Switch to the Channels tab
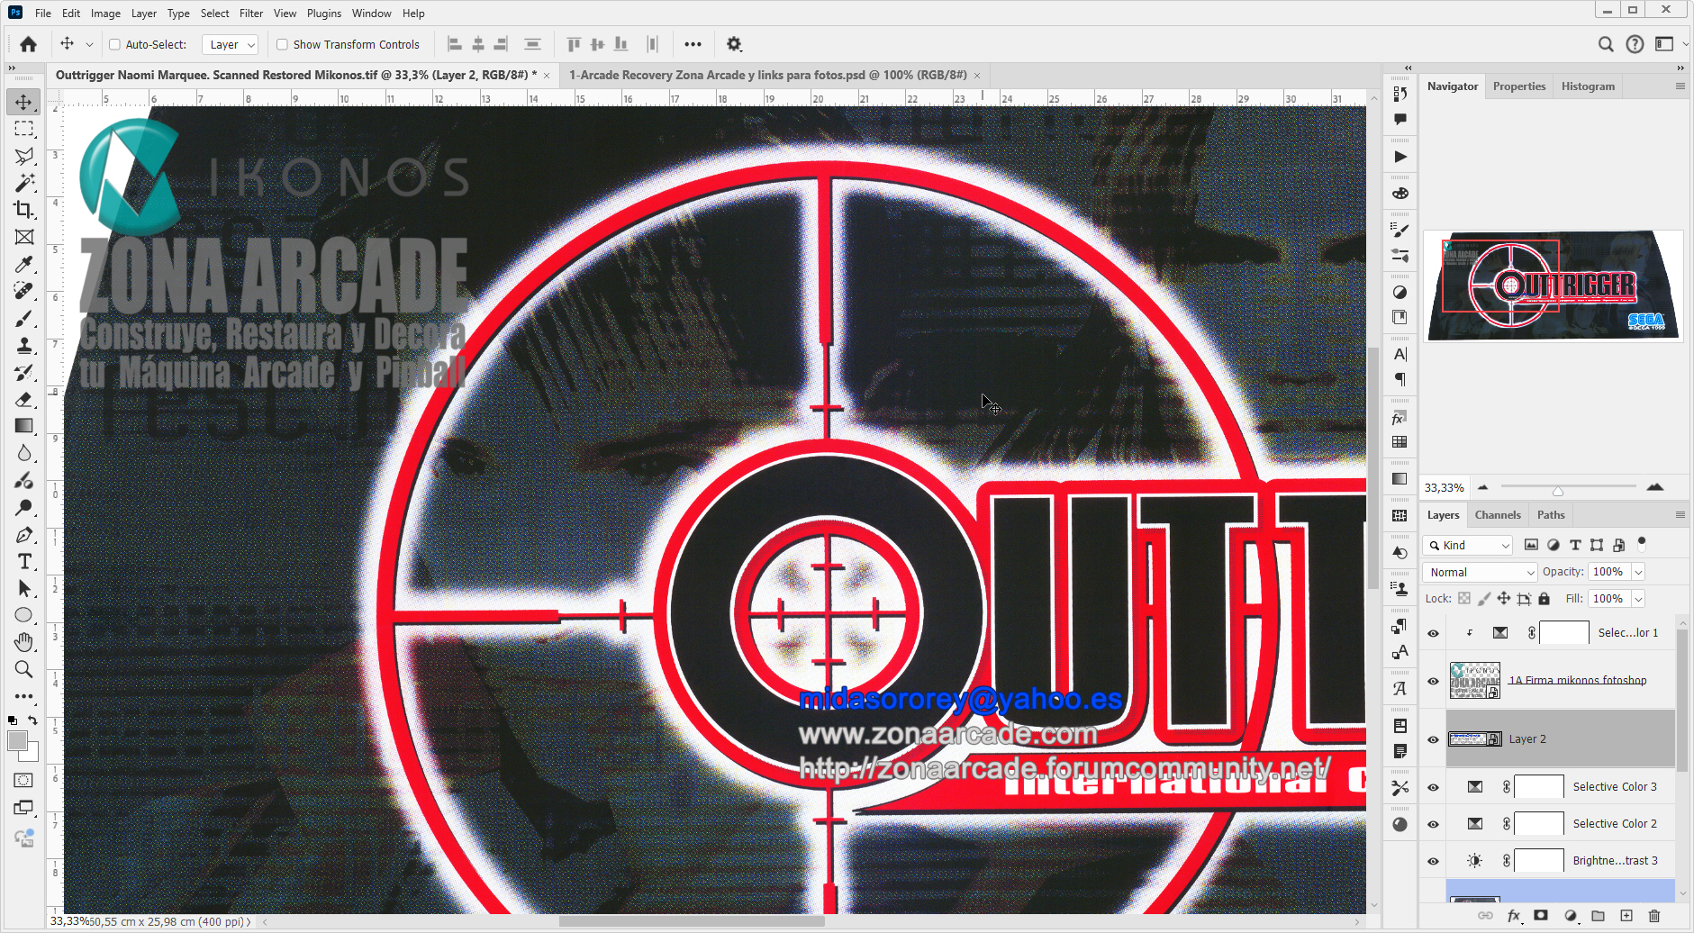This screenshot has width=1694, height=933. tap(1498, 515)
